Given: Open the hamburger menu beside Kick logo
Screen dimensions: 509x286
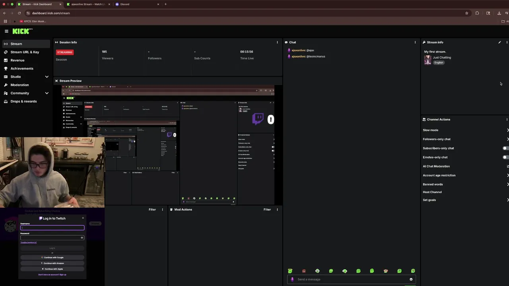Looking at the screenshot, I should point(6,31).
